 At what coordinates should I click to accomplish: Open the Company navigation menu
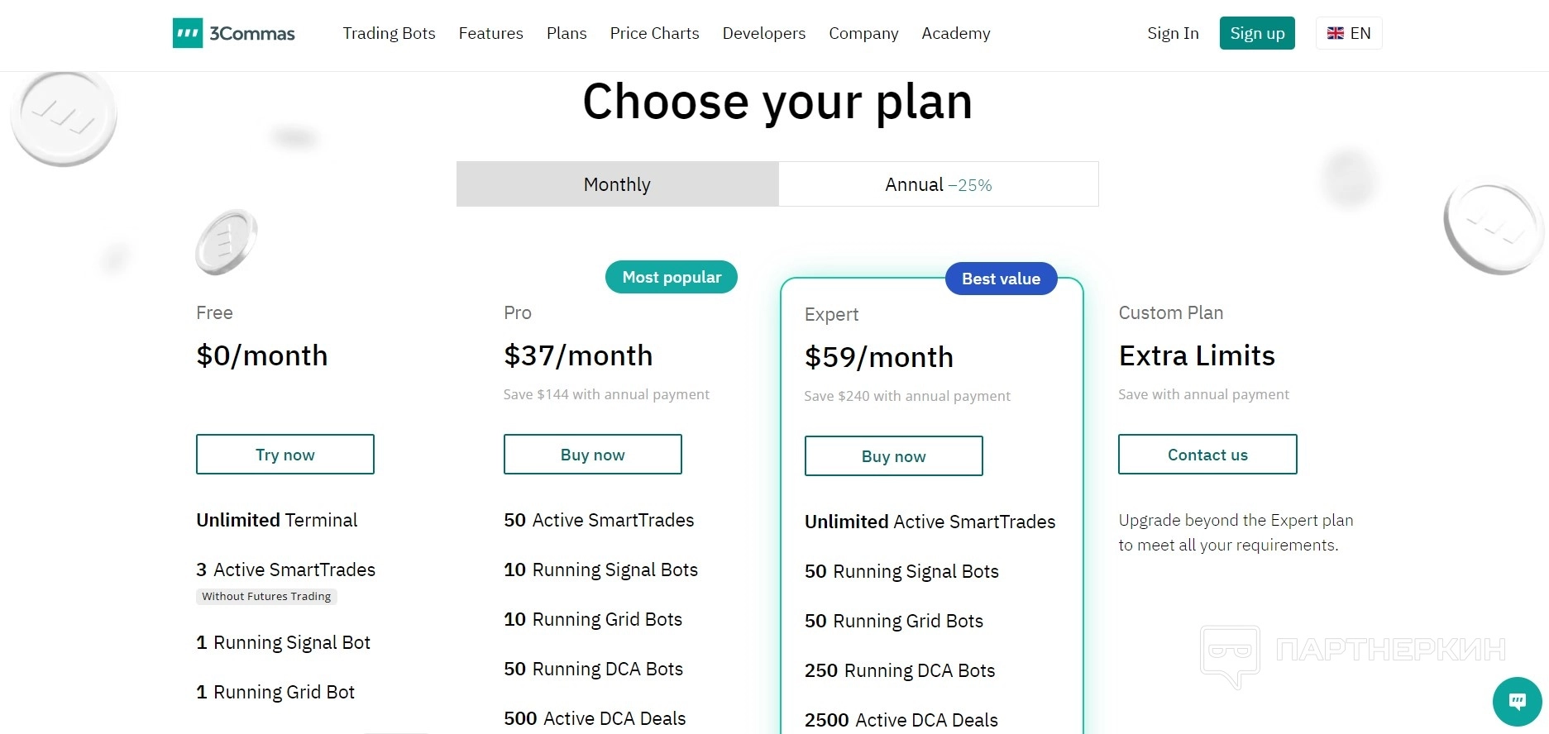click(863, 33)
